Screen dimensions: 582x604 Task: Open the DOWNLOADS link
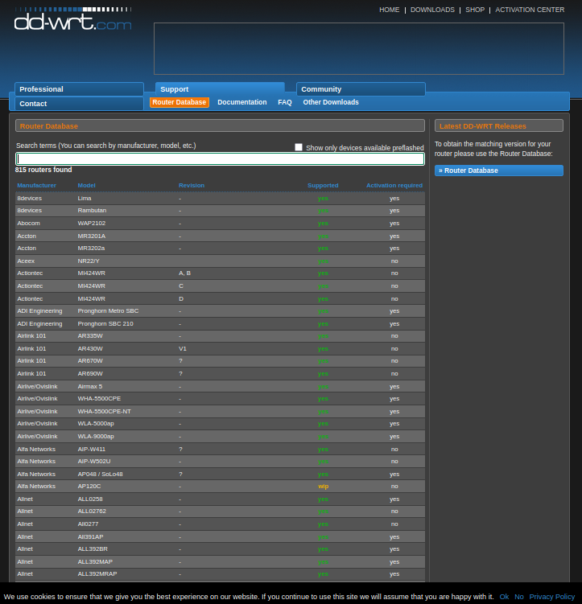point(432,10)
